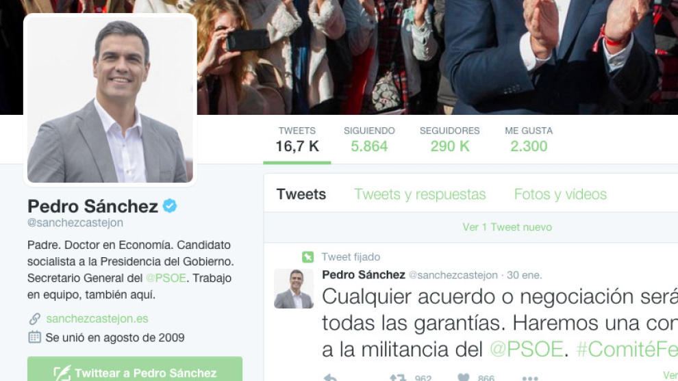This screenshot has width=678, height=381.
Task: Click the @PSOE mention in bio
Action: [x=166, y=278]
